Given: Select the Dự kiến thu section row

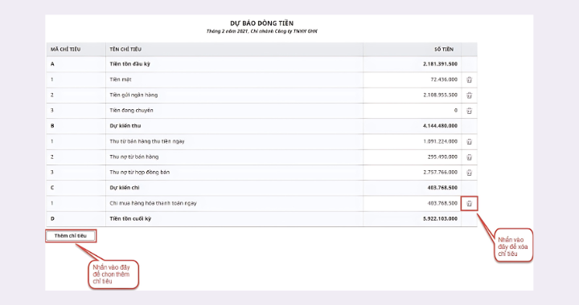Looking at the screenshot, I should click(x=261, y=126).
